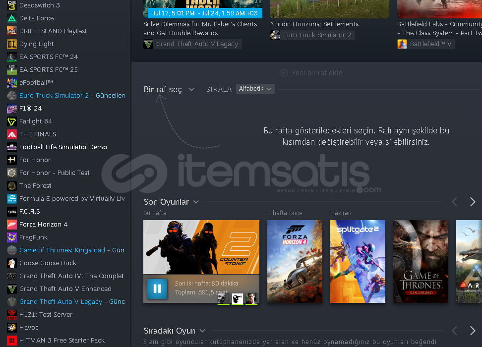Open the Grand Theft Auto V Legacy news tag
Image resolution: width=482 pixels, height=347 pixels.
click(x=192, y=44)
